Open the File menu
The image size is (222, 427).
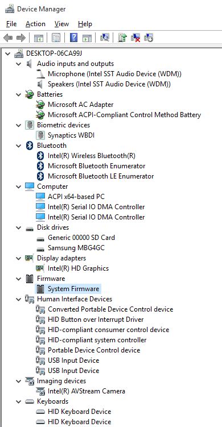click(11, 24)
